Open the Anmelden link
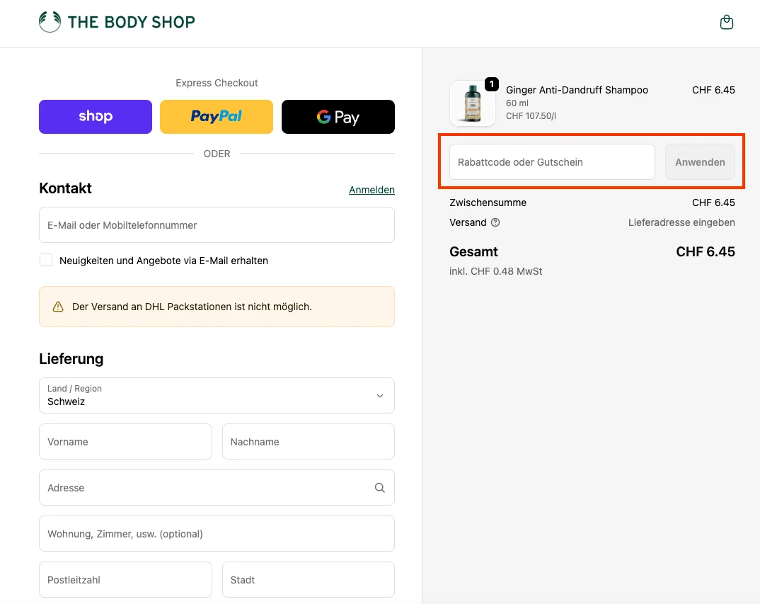 372,189
